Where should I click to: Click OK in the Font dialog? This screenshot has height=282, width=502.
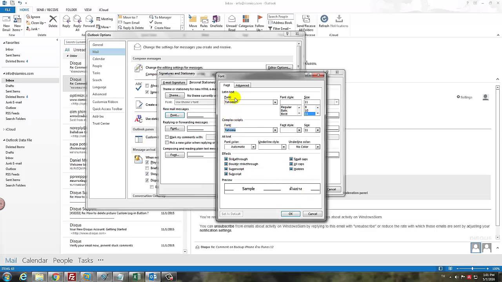(x=291, y=214)
